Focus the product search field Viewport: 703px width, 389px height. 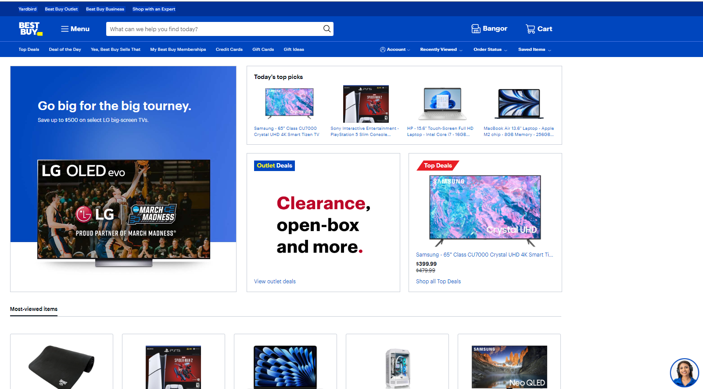tap(214, 29)
